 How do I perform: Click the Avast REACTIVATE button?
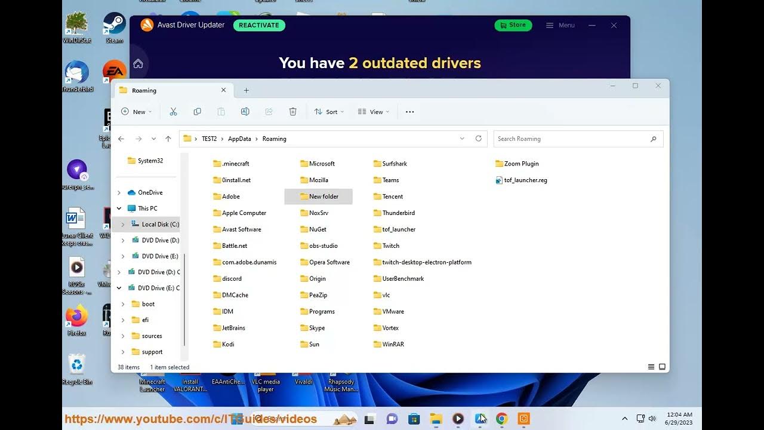tap(259, 25)
